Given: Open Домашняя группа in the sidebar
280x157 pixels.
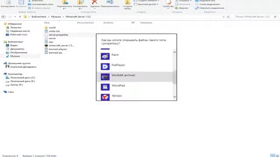Looking at the screenshot, I should pos(17,63).
